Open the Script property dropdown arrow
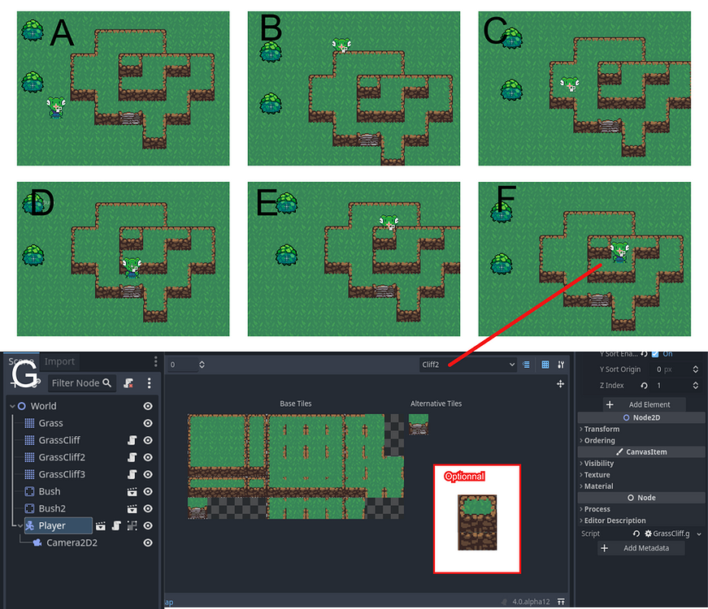Screen dimensions: 708x609 (x=699, y=533)
